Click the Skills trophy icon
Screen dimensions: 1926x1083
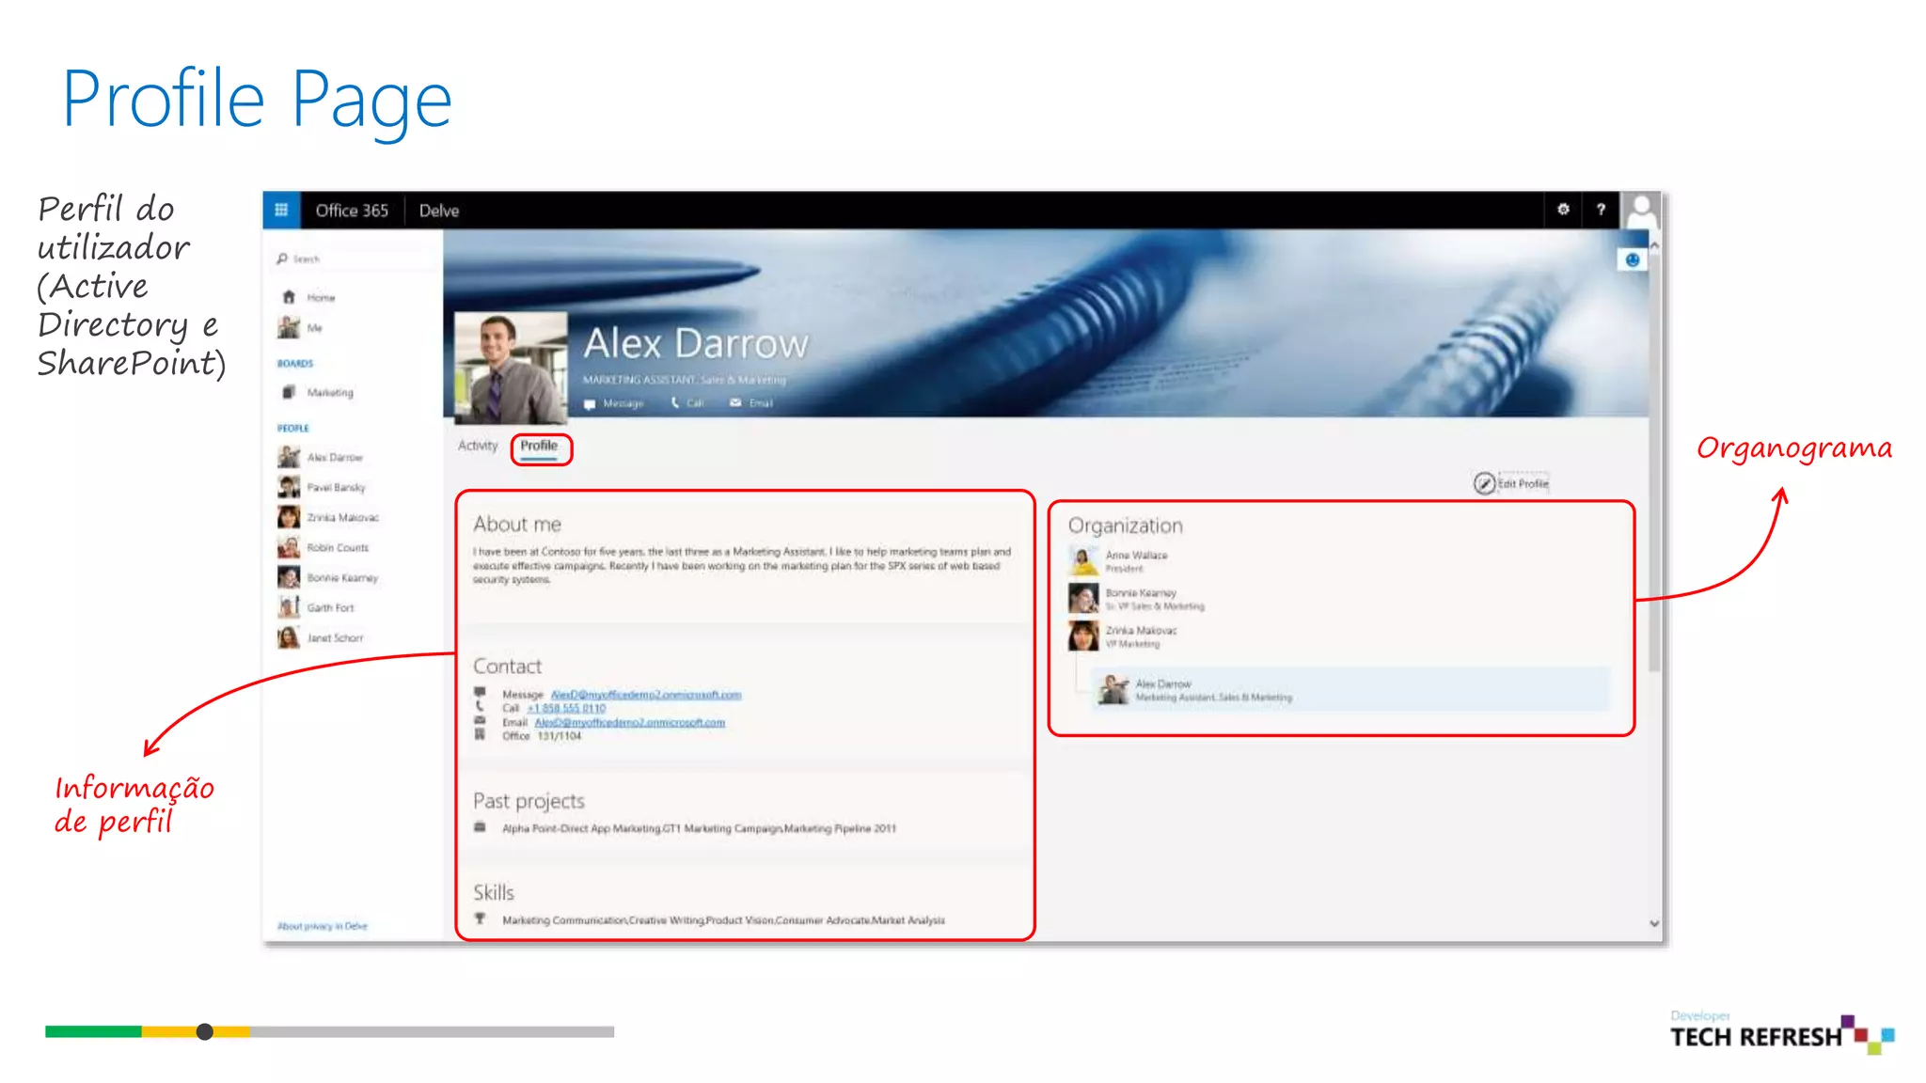click(x=480, y=918)
